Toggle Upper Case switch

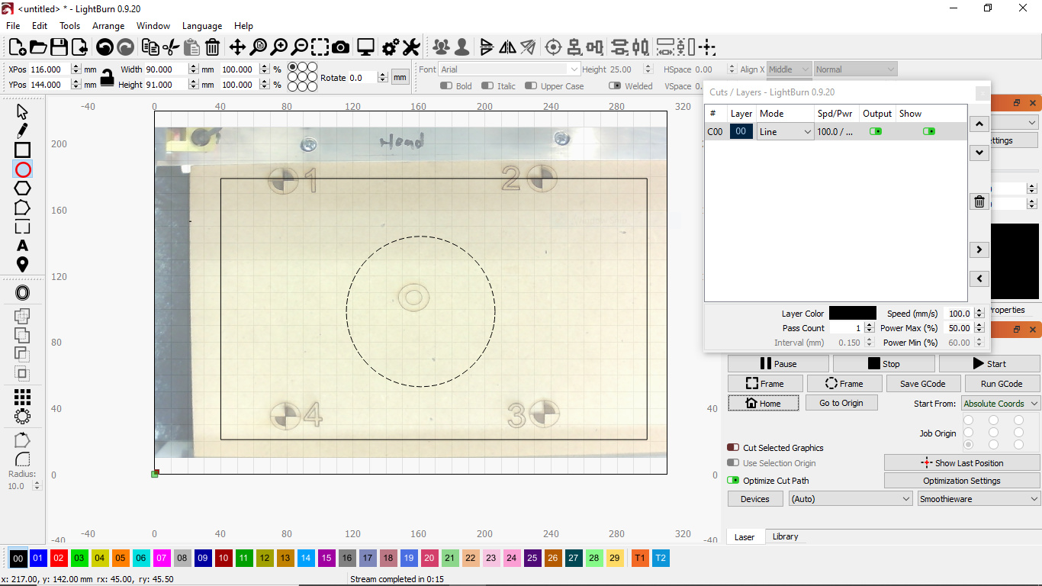tap(532, 86)
